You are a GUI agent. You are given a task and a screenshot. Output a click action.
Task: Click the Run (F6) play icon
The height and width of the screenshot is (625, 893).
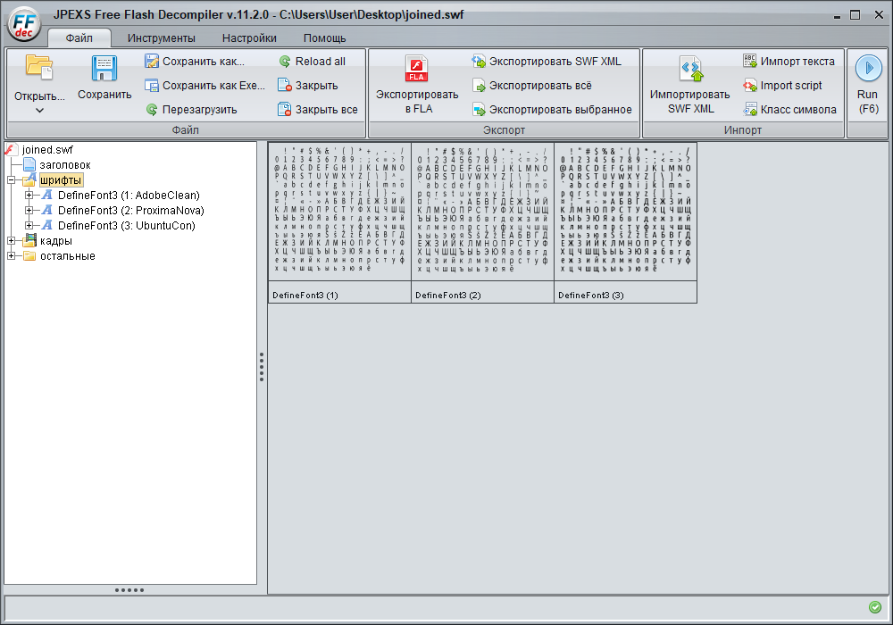tap(869, 69)
